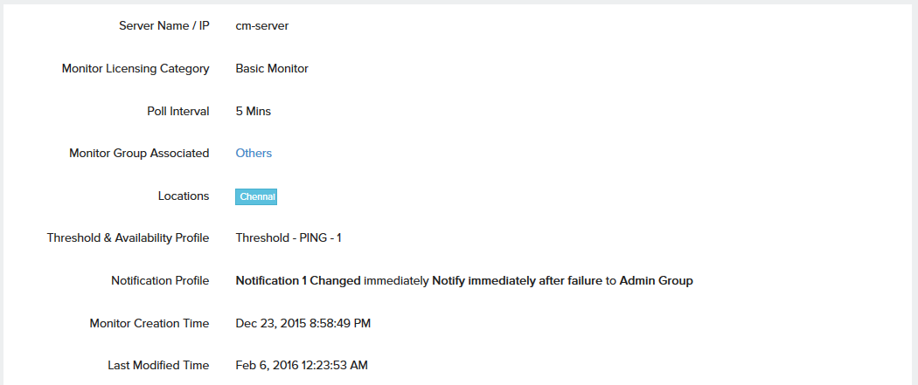Click the Server Name / IP label
This screenshot has width=918, height=385.
click(163, 26)
